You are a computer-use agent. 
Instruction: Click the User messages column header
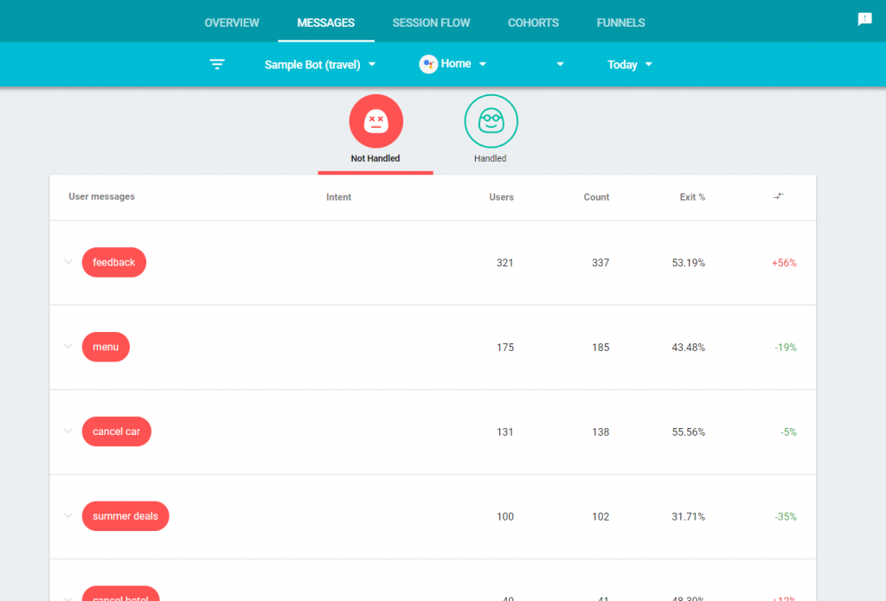pos(102,196)
